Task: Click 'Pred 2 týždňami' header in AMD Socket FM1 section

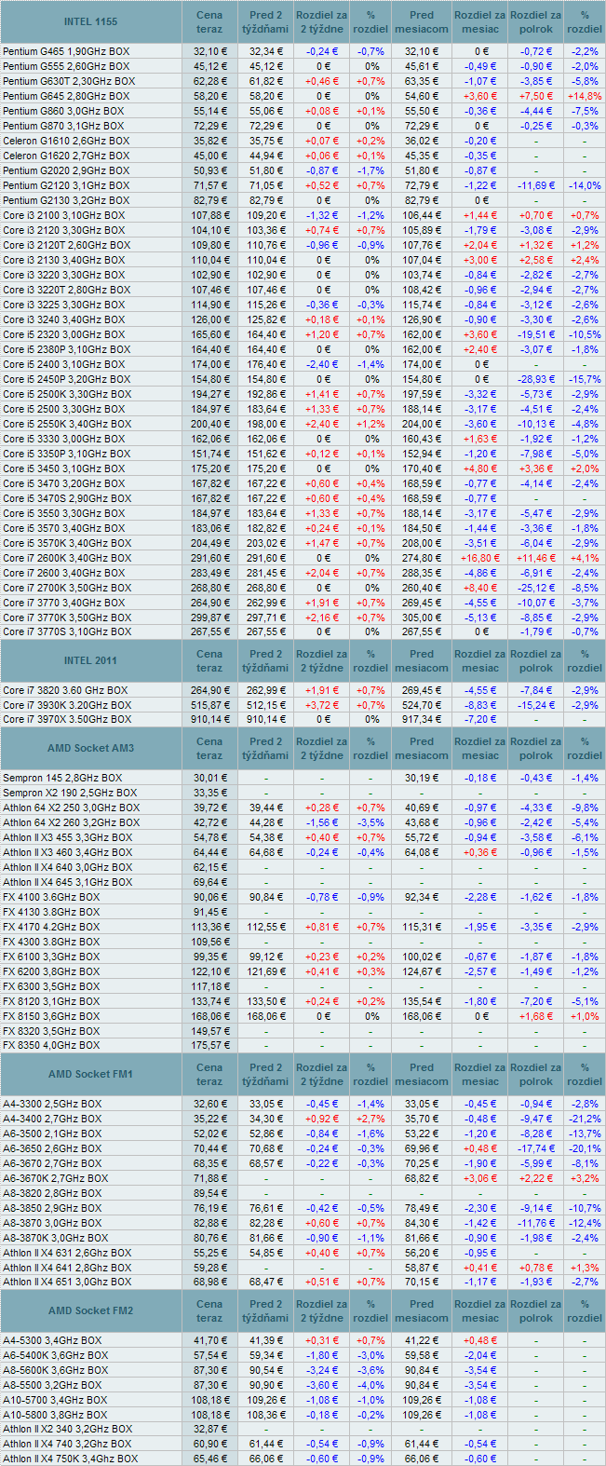Action: (x=266, y=1075)
